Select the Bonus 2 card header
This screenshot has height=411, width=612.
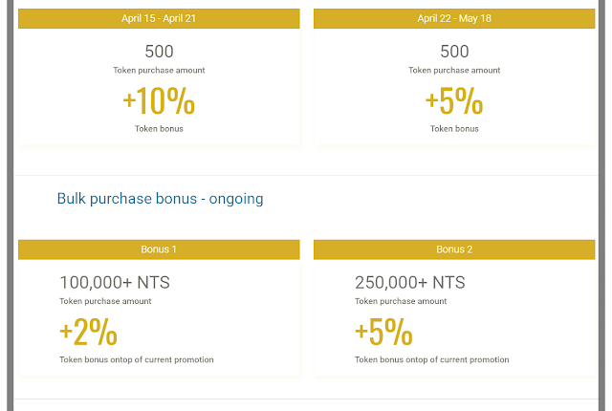click(453, 249)
